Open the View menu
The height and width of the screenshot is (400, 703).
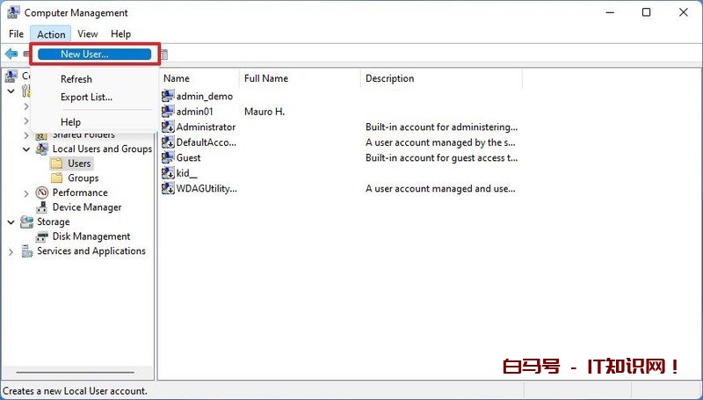(87, 34)
